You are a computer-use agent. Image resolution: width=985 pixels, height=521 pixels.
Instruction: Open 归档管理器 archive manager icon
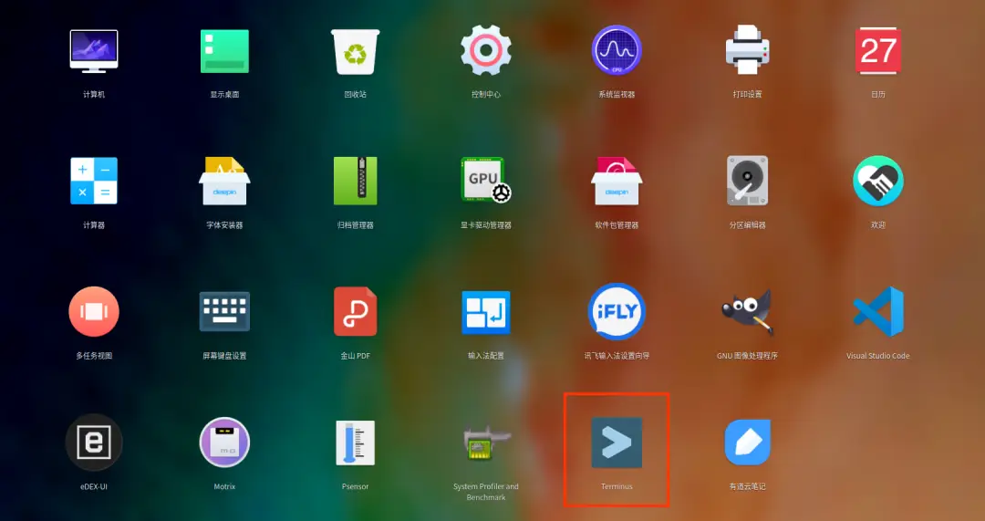pyautogui.click(x=356, y=181)
